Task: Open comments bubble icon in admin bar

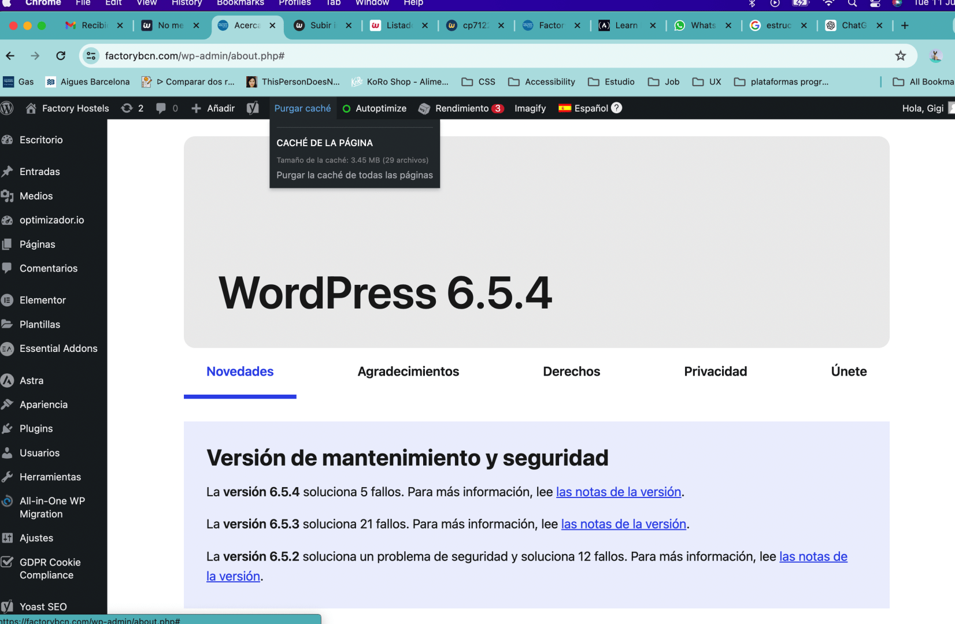Action: coord(166,108)
